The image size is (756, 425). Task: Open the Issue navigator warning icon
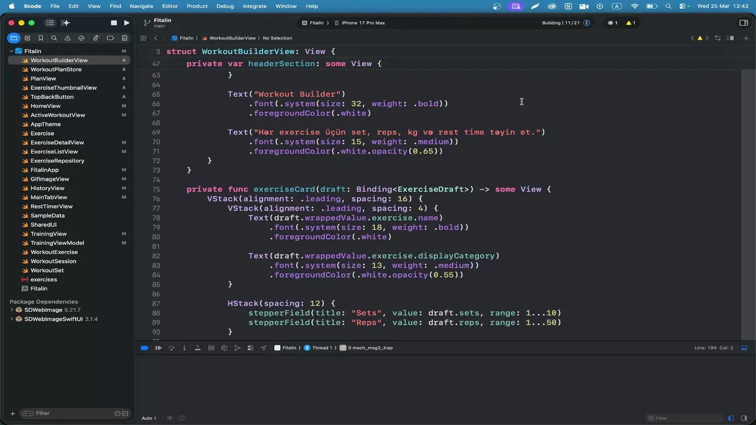click(67, 38)
